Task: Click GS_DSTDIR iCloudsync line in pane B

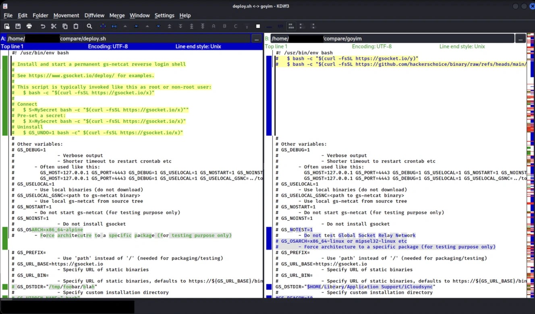Action: 356,287
